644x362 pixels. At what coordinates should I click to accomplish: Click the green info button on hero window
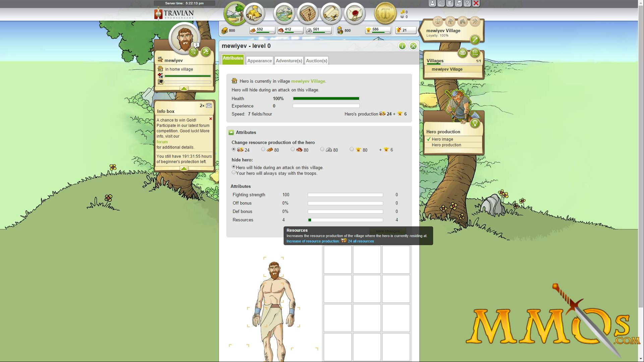402,46
